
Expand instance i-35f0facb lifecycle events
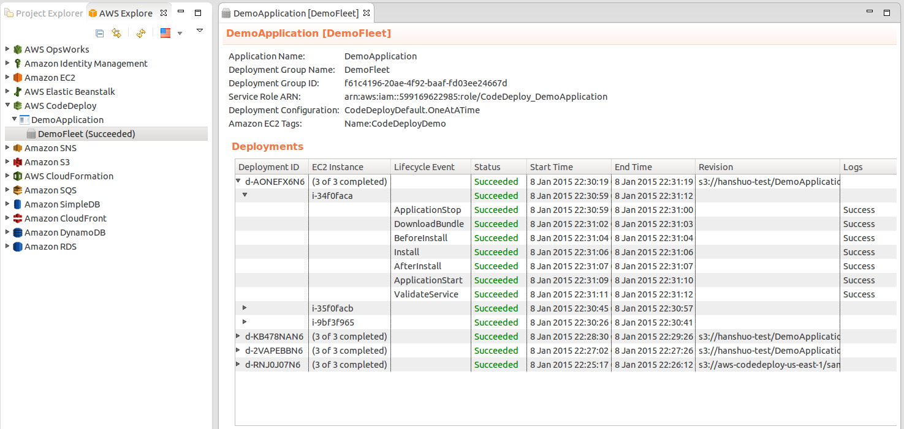point(245,308)
